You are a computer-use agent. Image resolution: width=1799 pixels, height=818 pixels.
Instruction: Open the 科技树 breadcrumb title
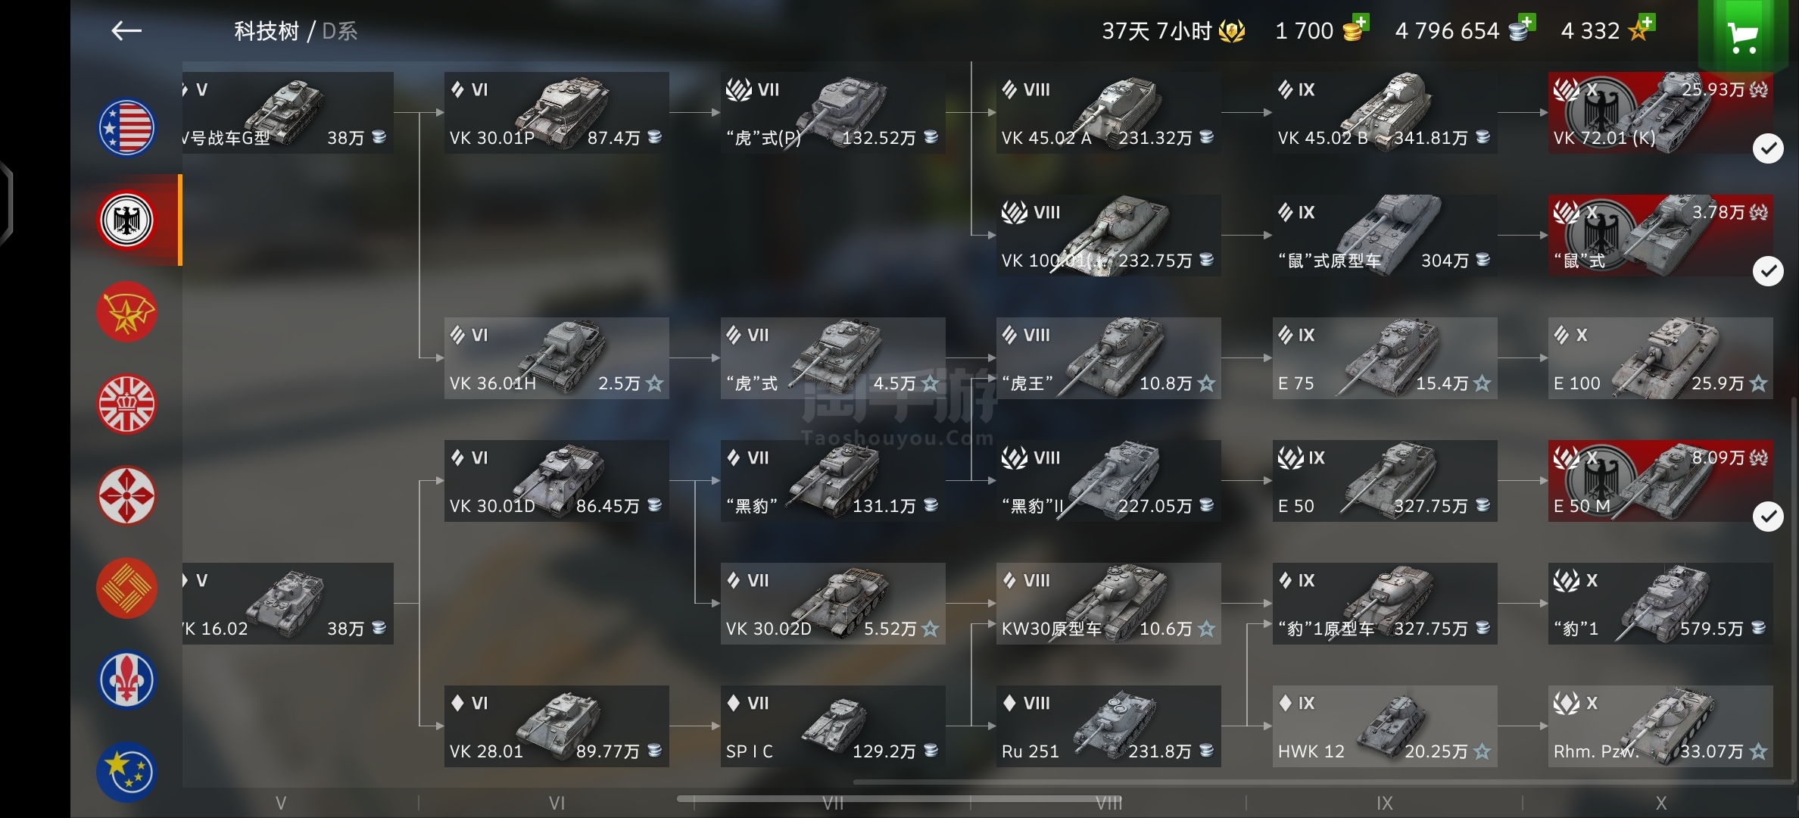coord(267,31)
